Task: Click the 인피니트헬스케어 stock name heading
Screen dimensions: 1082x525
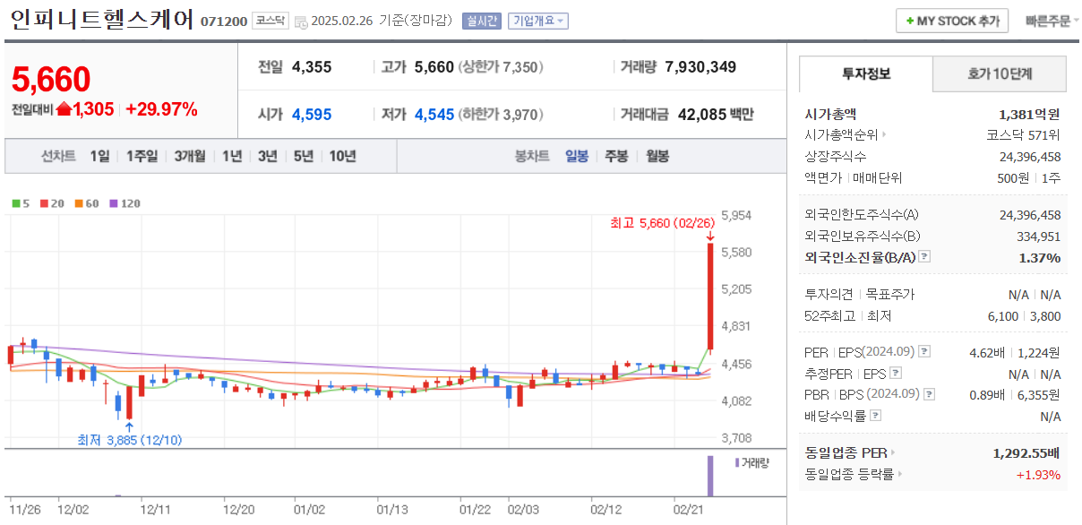Action: tap(101, 20)
